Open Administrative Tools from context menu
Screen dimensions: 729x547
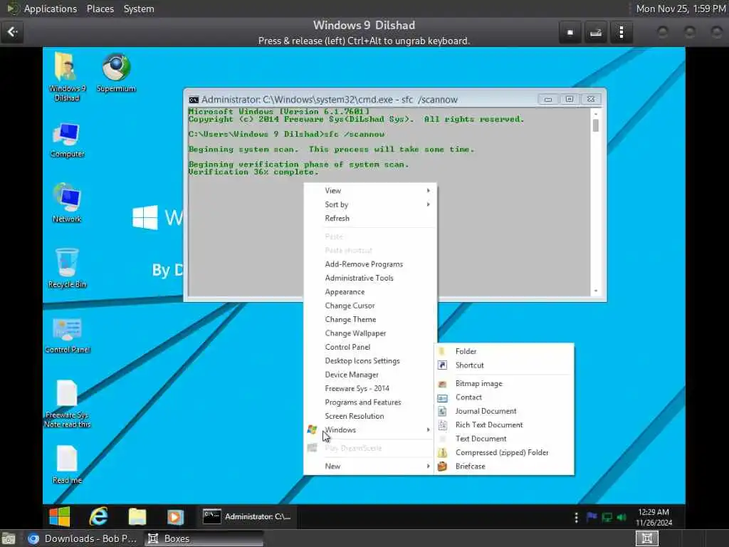click(370, 278)
